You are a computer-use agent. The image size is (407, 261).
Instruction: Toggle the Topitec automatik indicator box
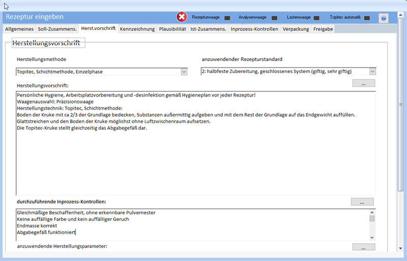(x=367, y=18)
